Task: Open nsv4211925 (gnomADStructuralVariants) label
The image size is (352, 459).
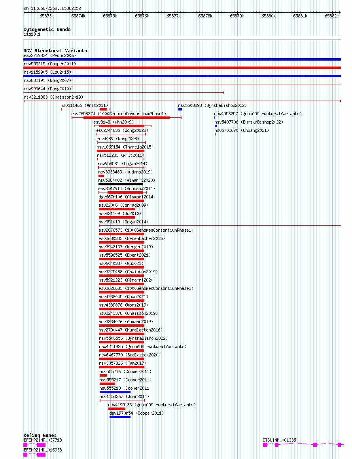Action: pos(143,347)
